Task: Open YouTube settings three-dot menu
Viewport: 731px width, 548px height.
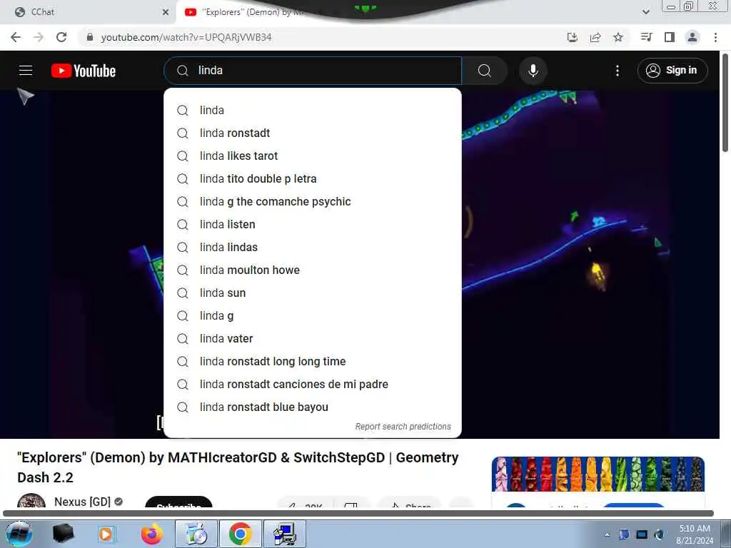Action: tap(617, 71)
